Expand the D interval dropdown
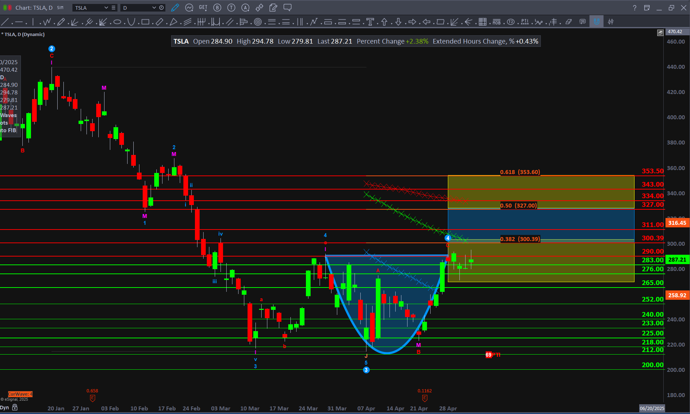 click(x=154, y=8)
